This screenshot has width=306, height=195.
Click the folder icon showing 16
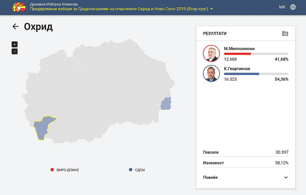[x=285, y=34]
